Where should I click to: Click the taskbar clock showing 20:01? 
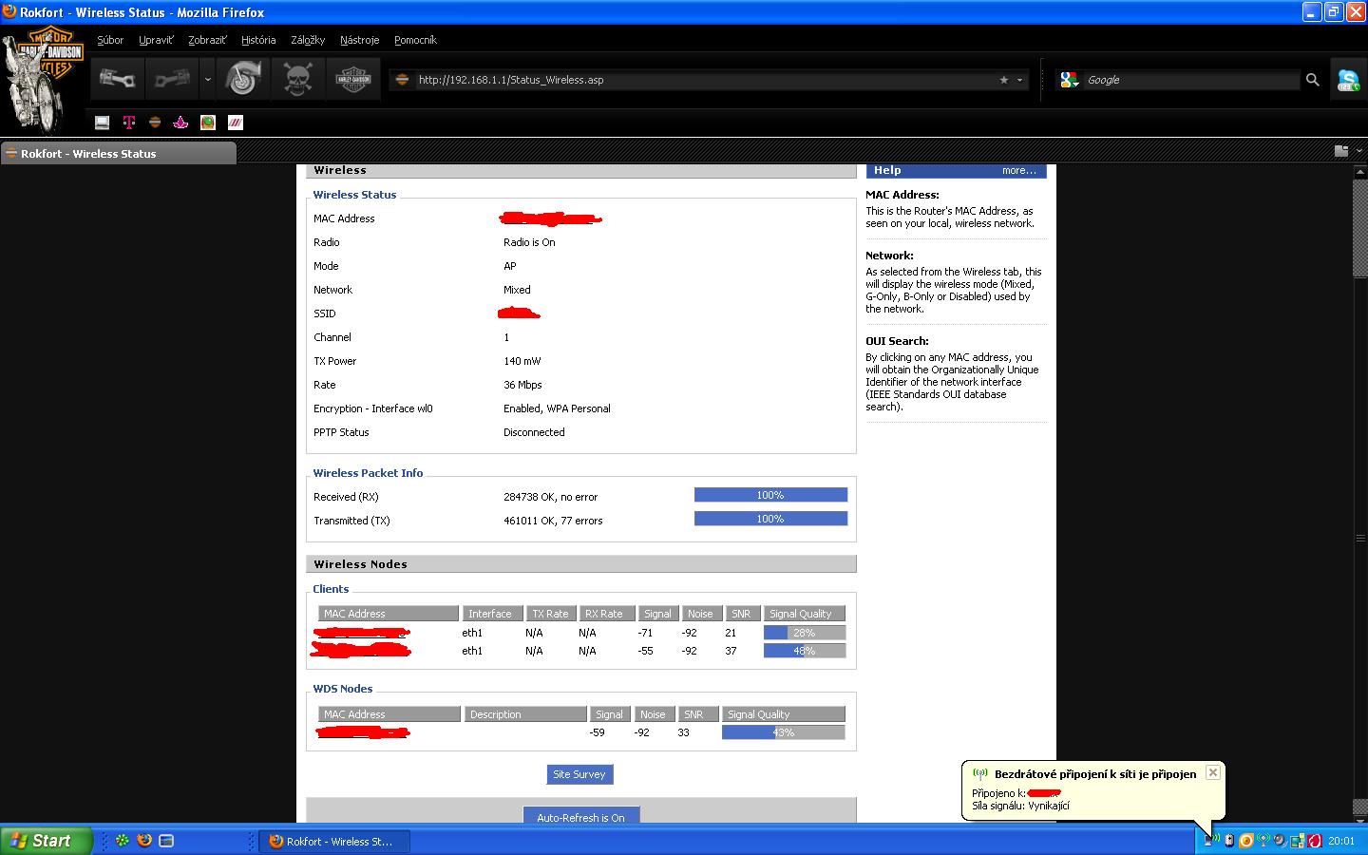1341,841
